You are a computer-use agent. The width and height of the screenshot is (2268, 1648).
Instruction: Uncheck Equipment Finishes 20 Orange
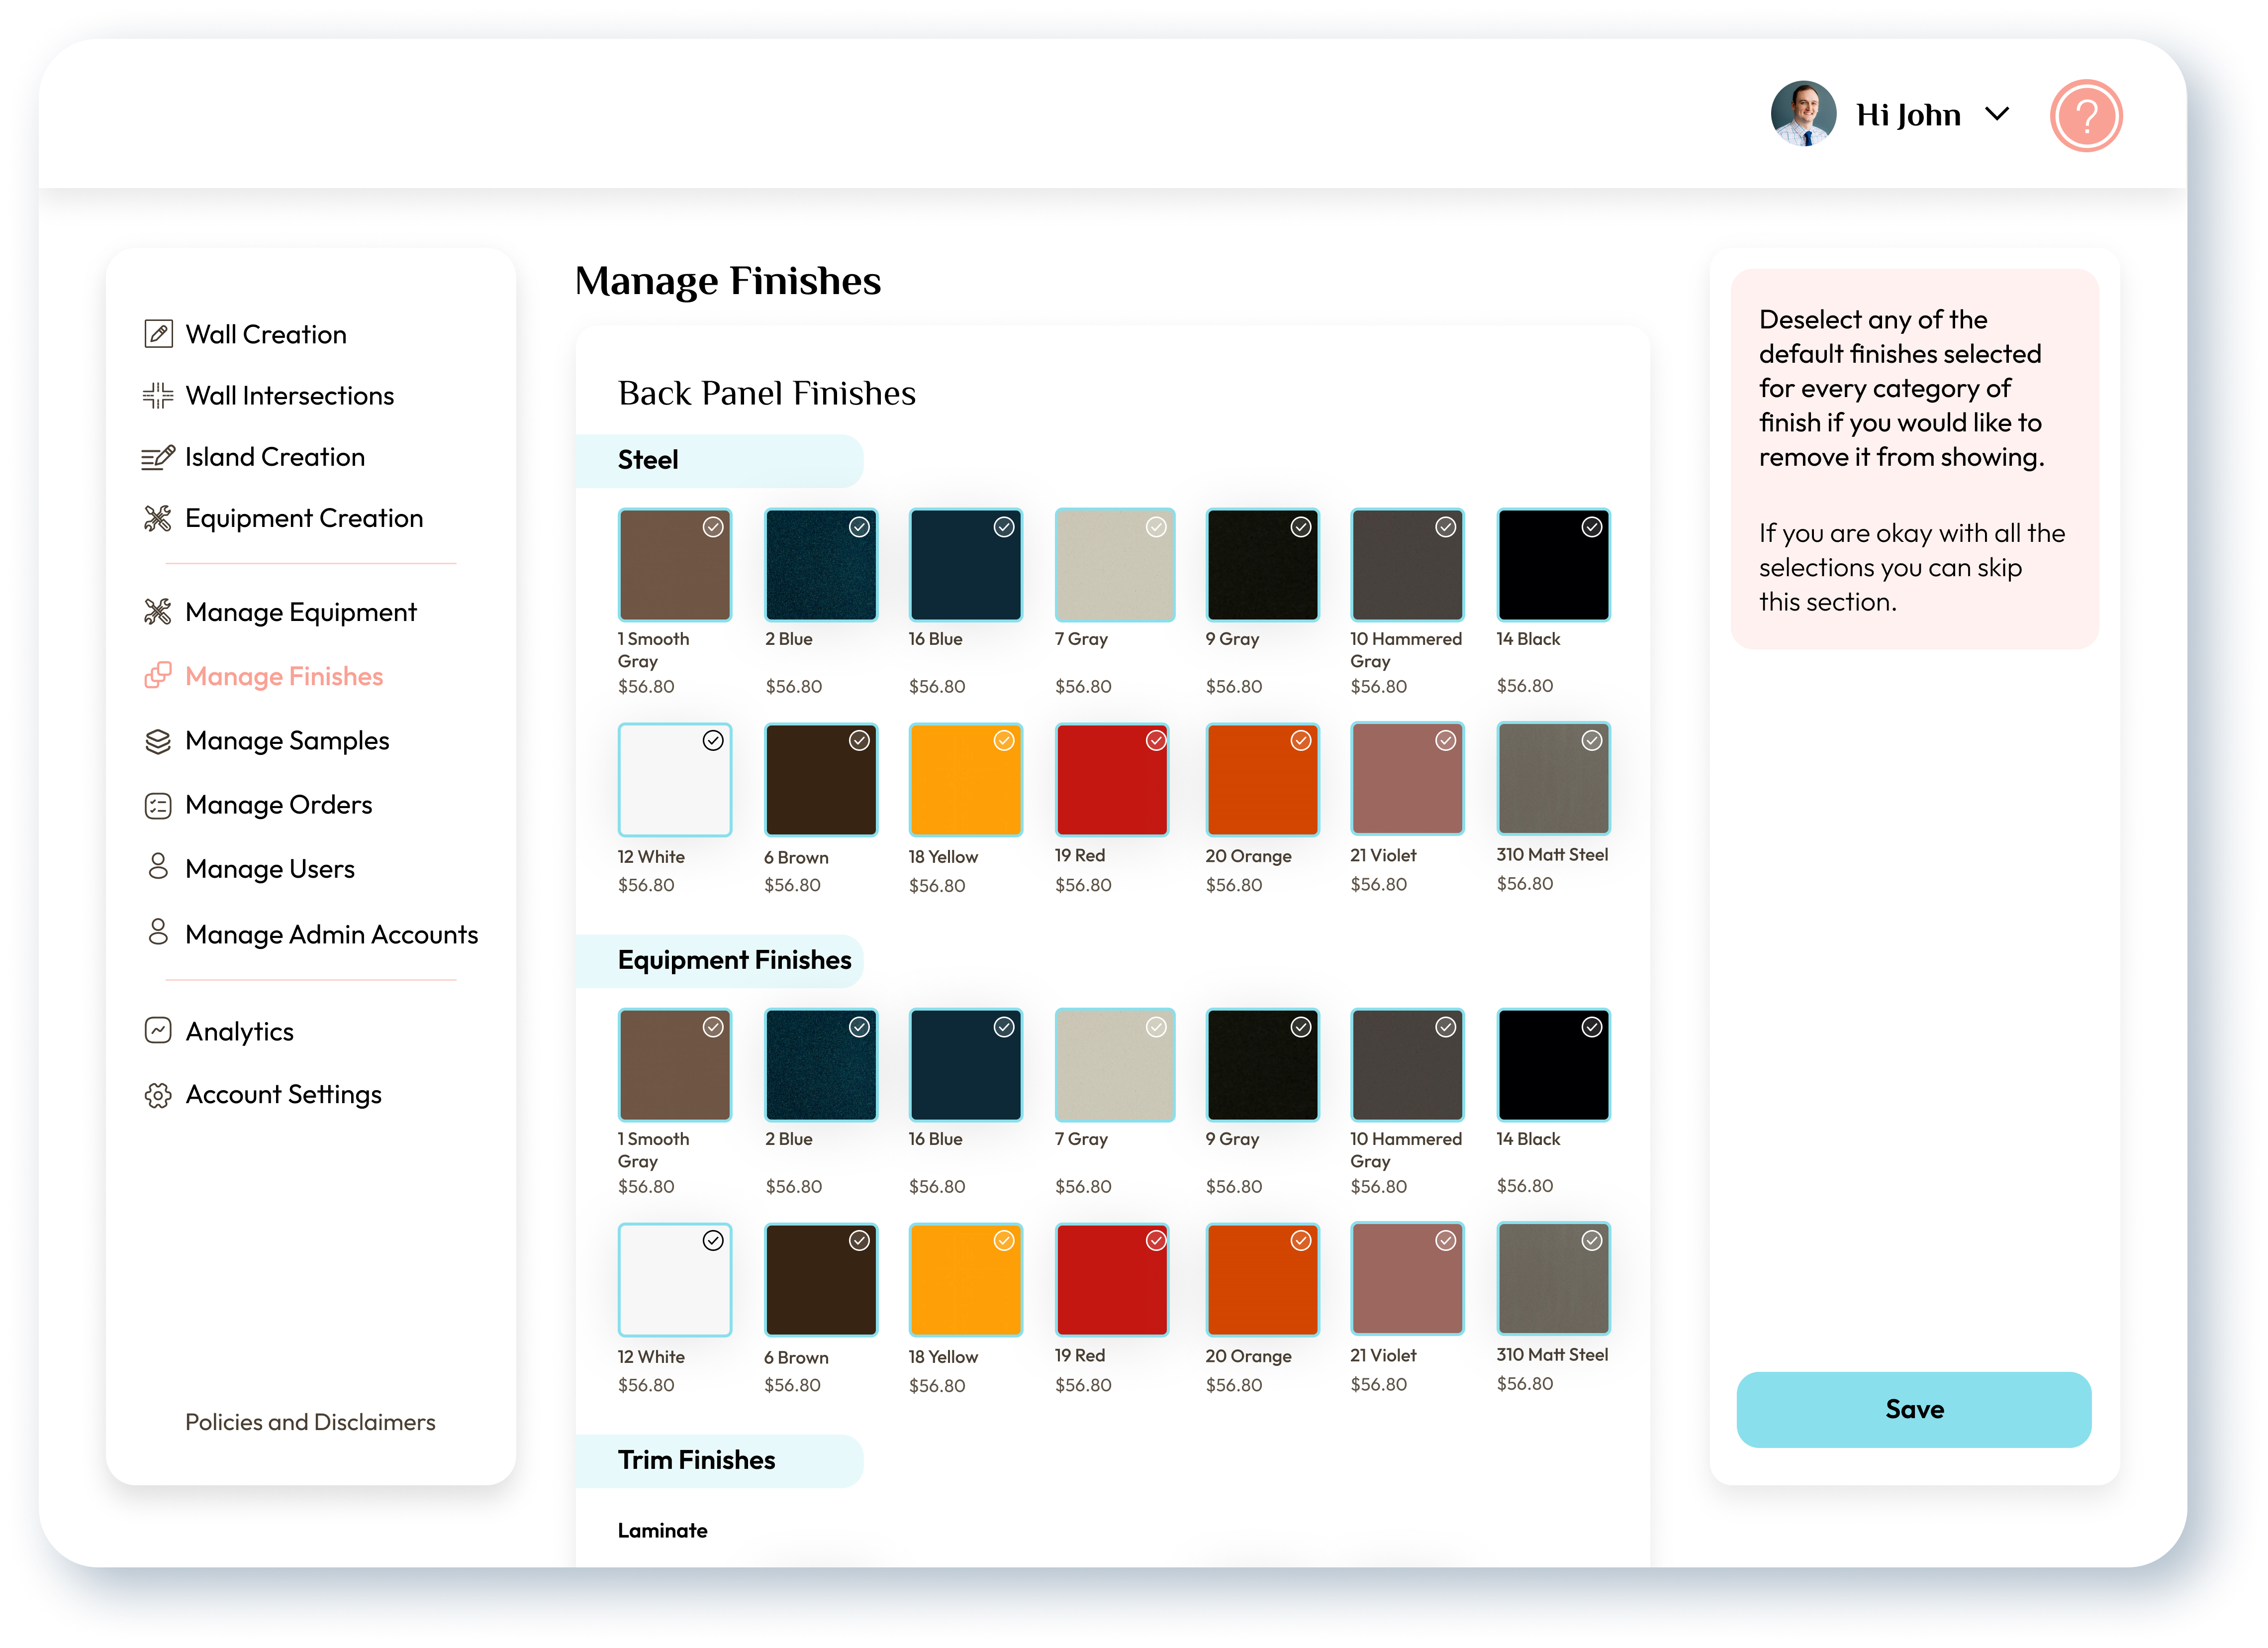click(x=1301, y=1240)
